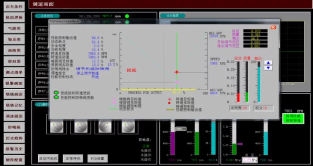Open the PID设置 settings

[x=98, y=159]
